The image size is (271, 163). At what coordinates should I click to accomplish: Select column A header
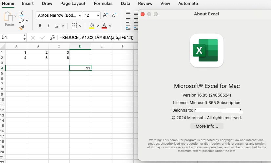tap(16, 46)
